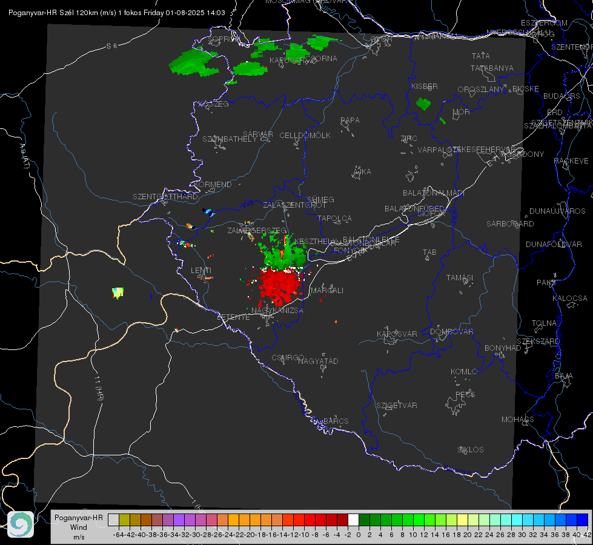Click the KOMLO city label
Viewport: 593px width, 545px height.
click(464, 371)
